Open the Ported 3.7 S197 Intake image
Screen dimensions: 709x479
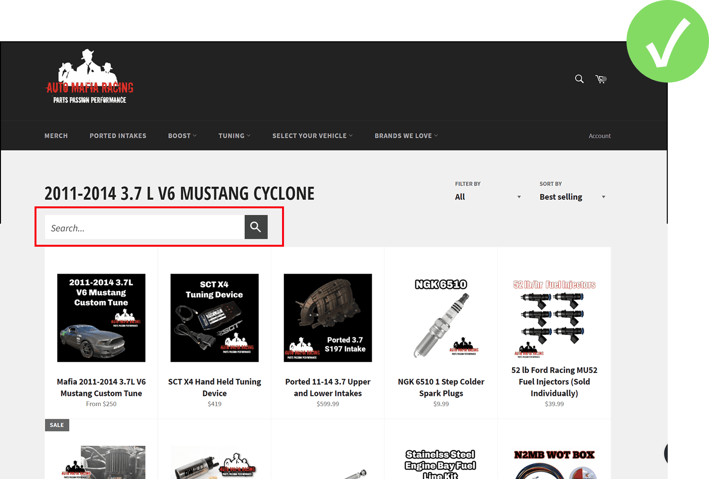(x=328, y=318)
